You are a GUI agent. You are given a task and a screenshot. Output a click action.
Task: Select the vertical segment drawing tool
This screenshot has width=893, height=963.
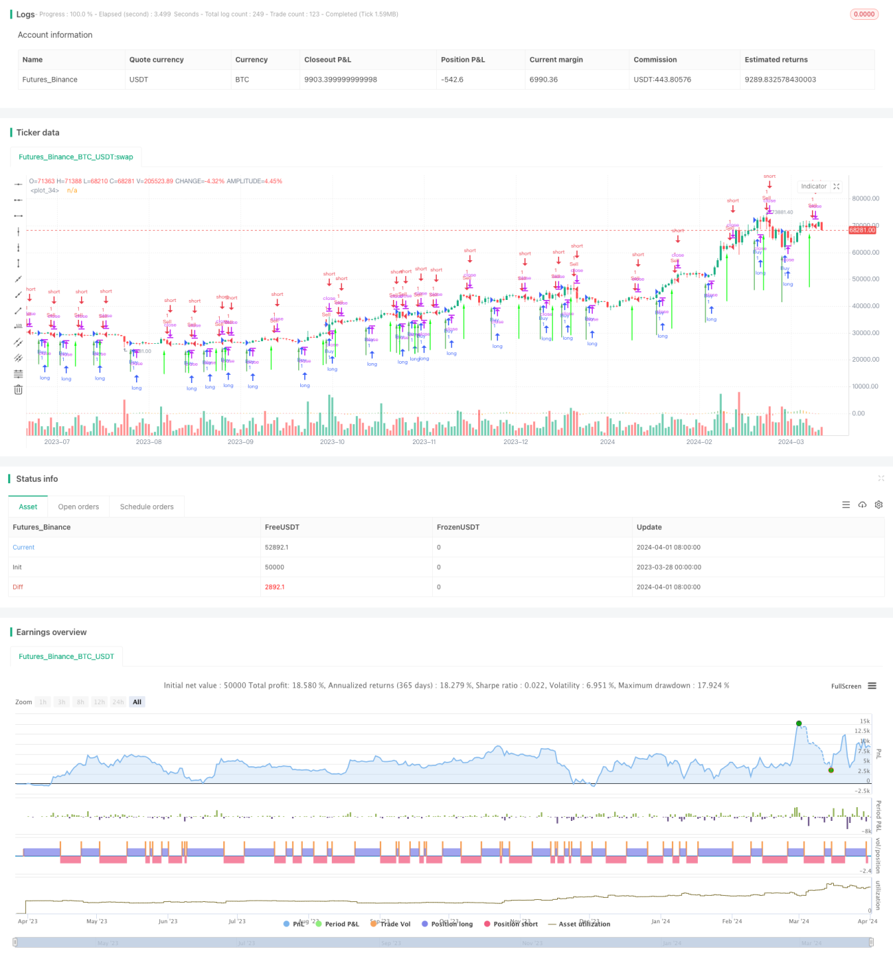point(19,263)
